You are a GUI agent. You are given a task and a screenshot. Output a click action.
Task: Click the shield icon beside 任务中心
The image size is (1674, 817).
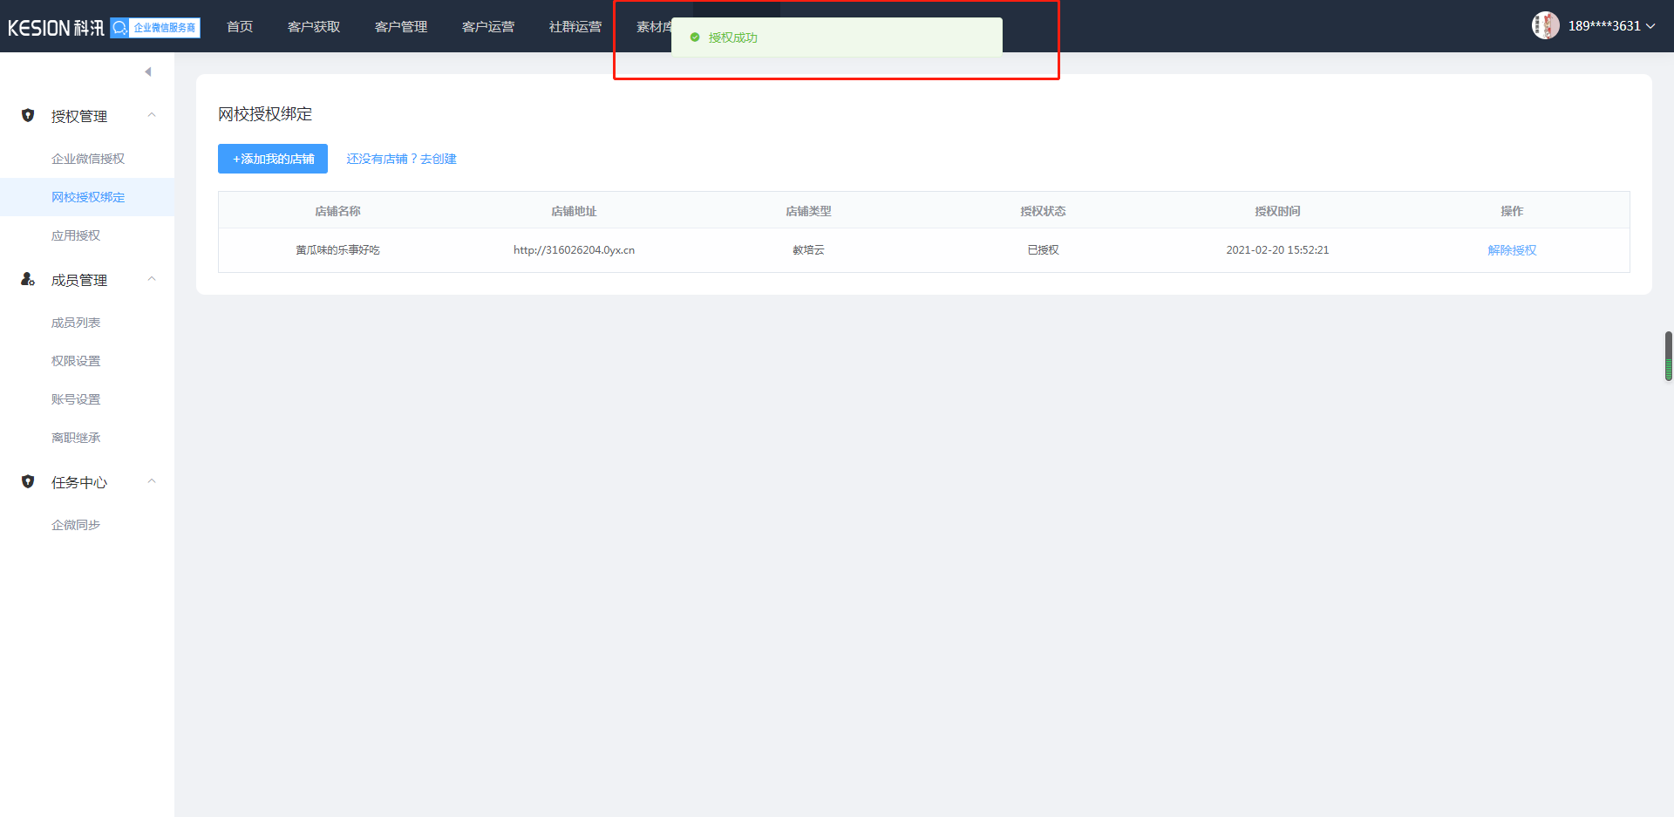(28, 481)
